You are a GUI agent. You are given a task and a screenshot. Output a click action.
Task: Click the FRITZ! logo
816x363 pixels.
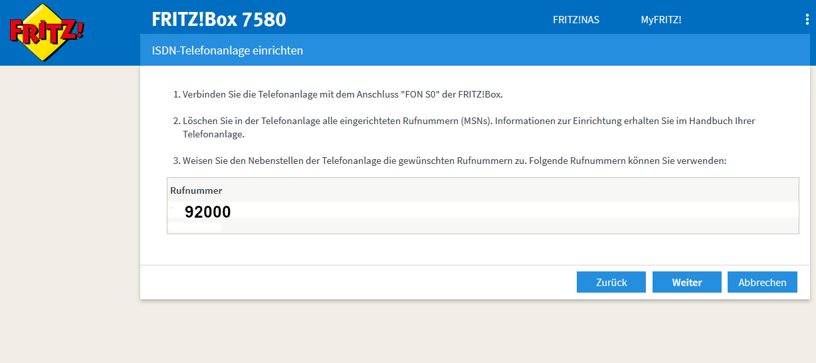pyautogui.click(x=46, y=33)
